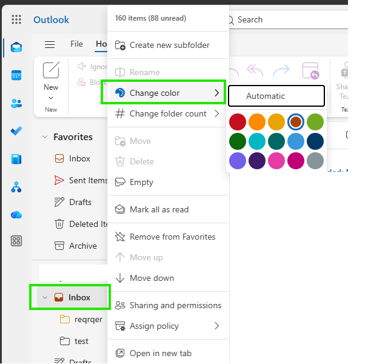Screen dimensions: 368x364
Task: Open Change color submenu
Action: click(168, 93)
